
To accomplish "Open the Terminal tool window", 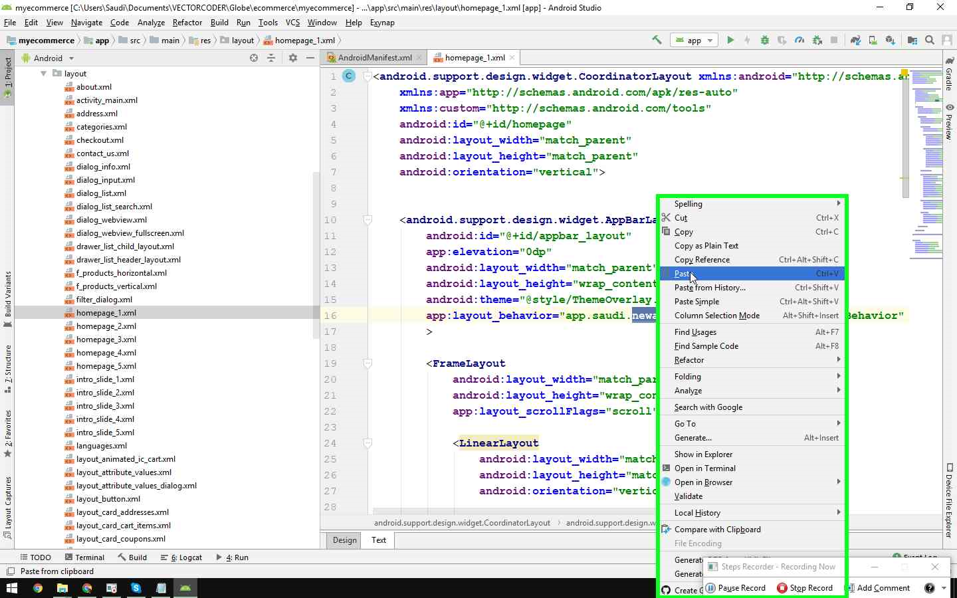I will pos(84,557).
